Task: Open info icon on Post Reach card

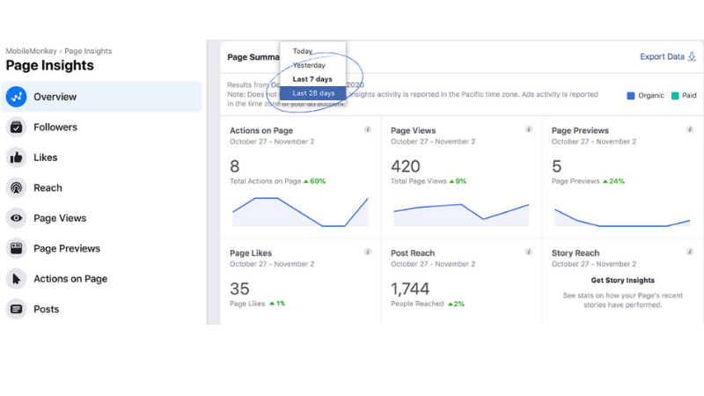Action: pos(529,252)
